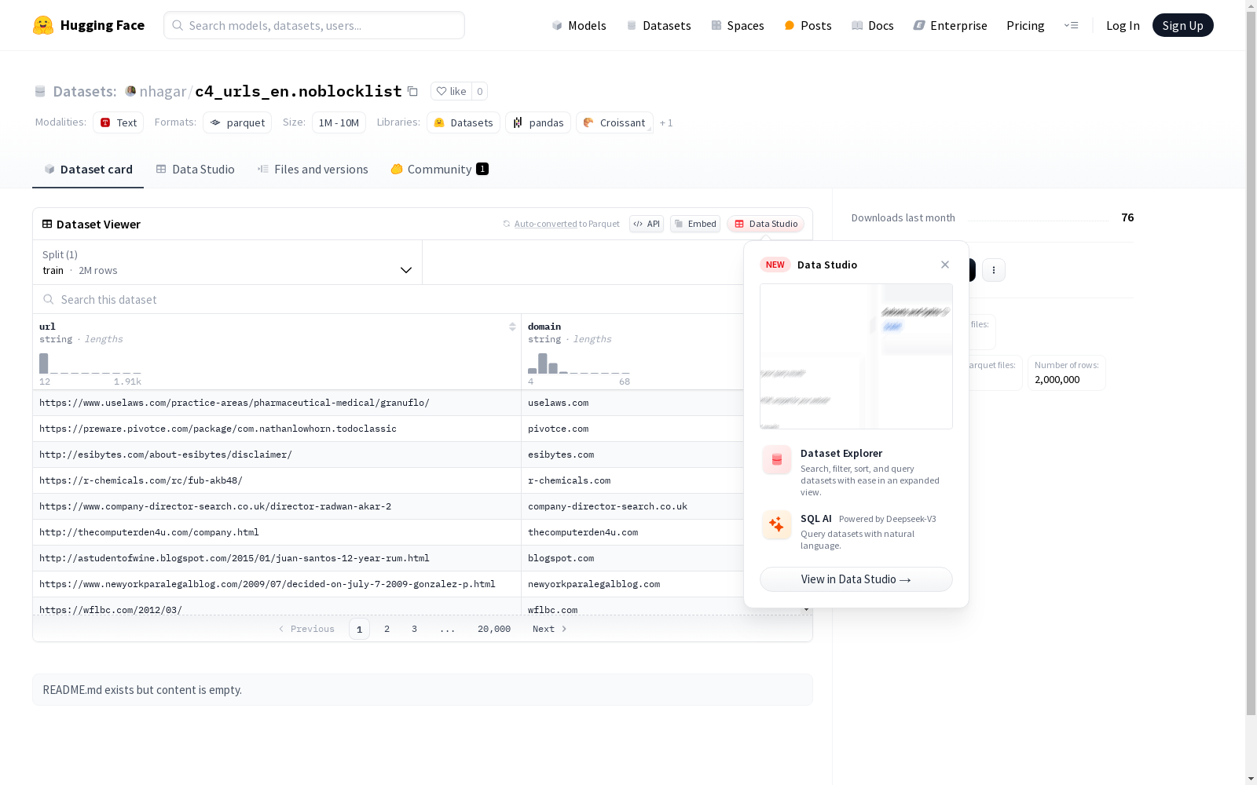Click the thecomputerden4u company.html URL cell
Screen dimensions: 1257x785
click(277, 532)
